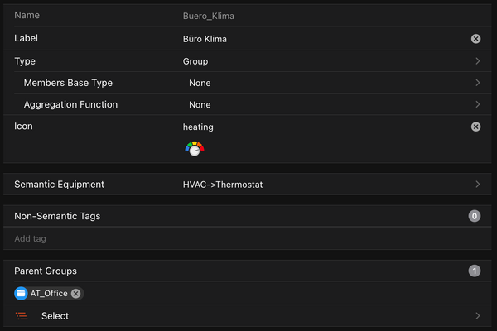Click the heating gauge icon preview

coord(194,149)
